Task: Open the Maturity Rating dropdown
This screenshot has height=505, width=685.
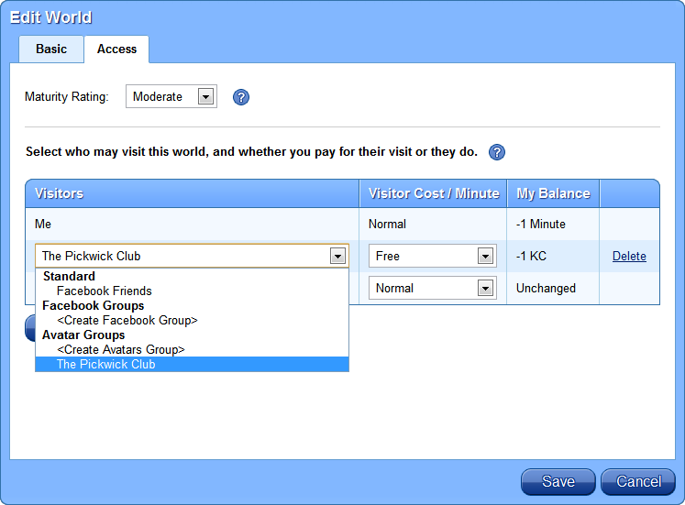Action: coord(206,96)
